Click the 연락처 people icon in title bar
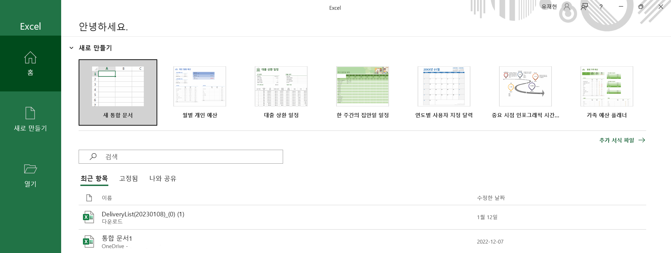The width and height of the screenshot is (671, 253). (x=584, y=7)
